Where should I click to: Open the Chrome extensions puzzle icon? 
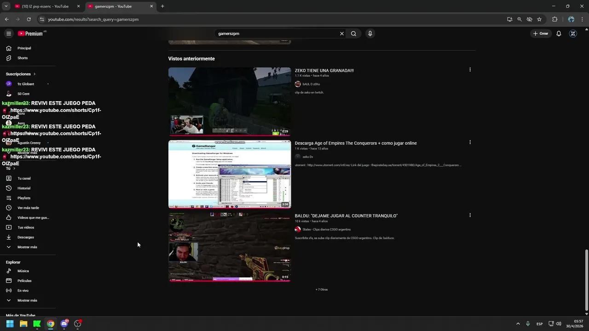coord(554,19)
